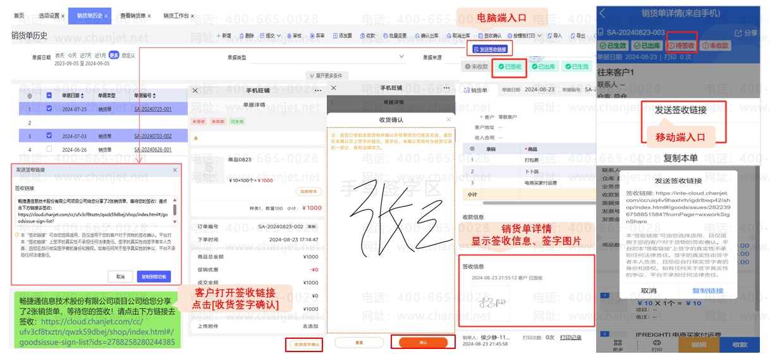Tap 复制链接 in mobile dialog
Screen dimensions: 770x354
click(707, 291)
